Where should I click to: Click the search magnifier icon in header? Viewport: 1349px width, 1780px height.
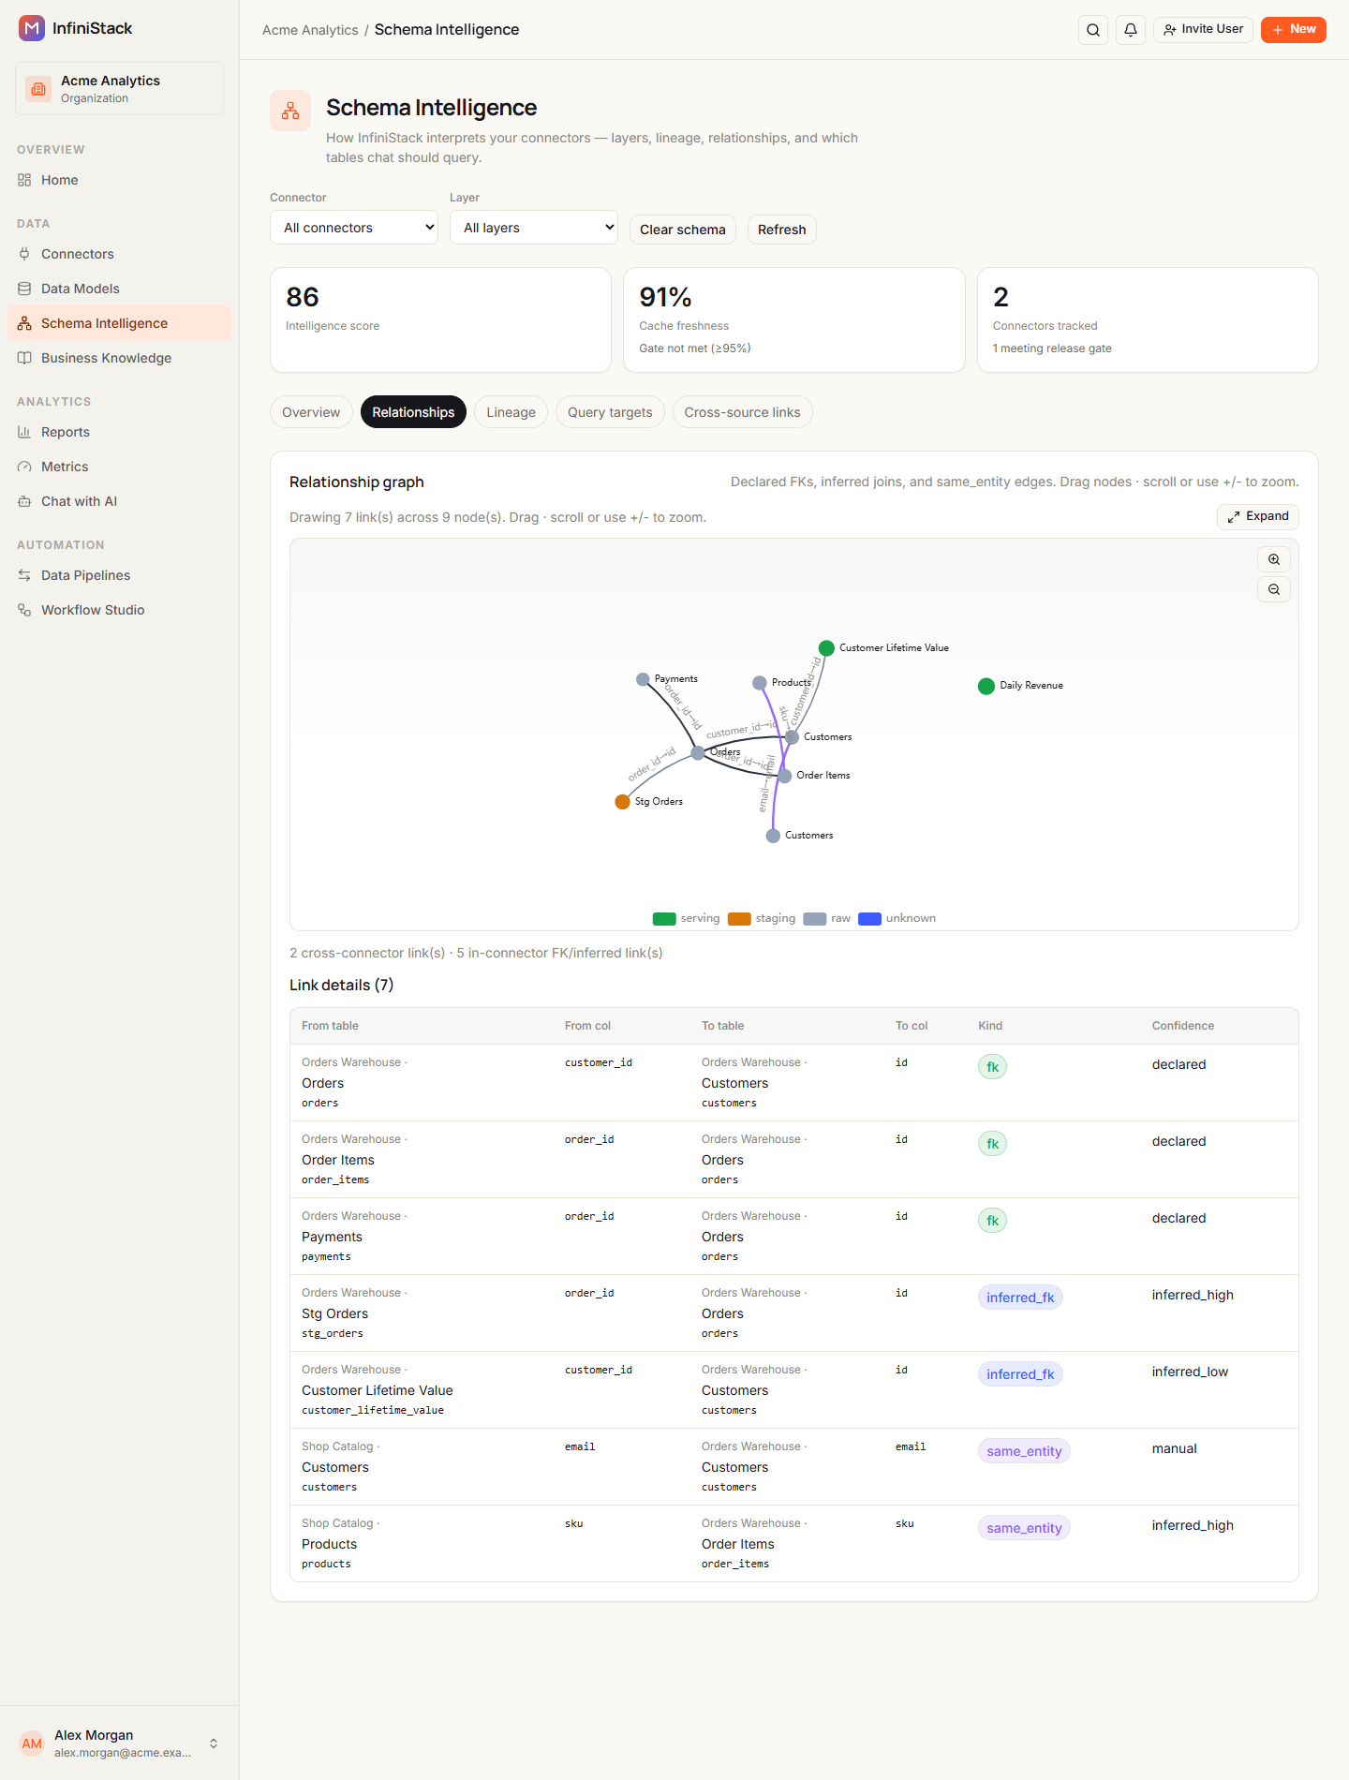click(x=1093, y=30)
